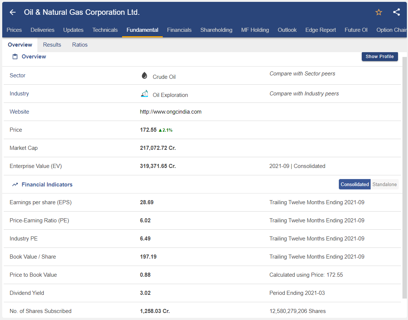Viewport: 408px width, 320px height.
Task: Click the Enterprise Value 319,371.65 Cr.
Action: [158, 166]
